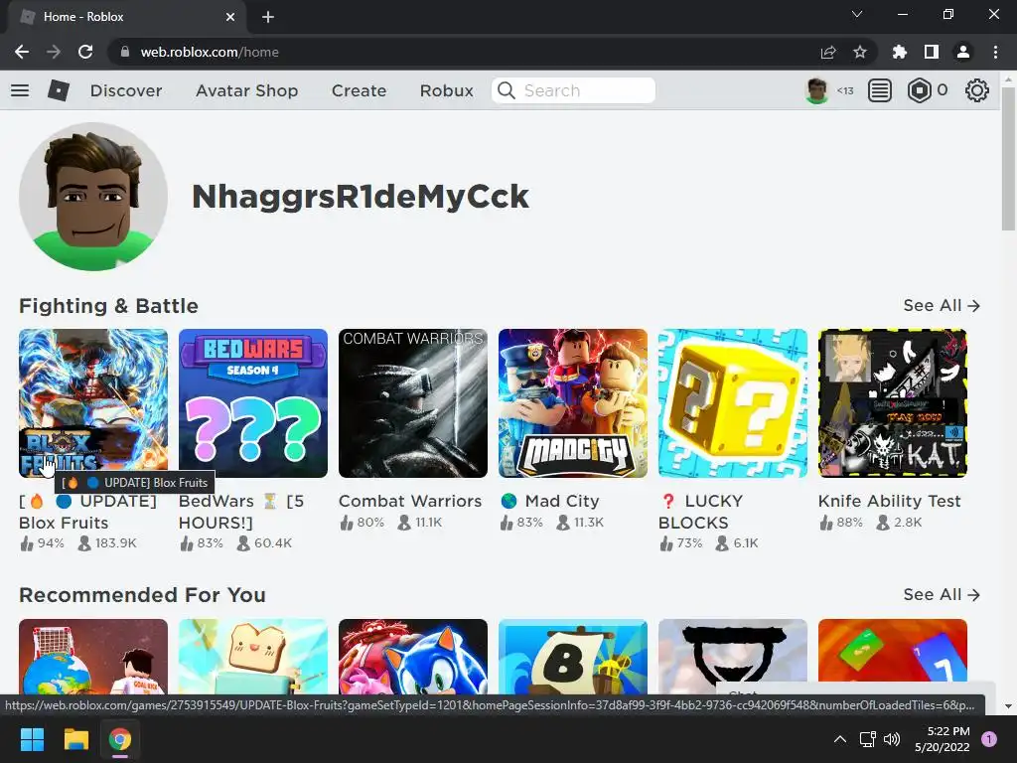Viewport: 1017px width, 763px height.
Task: Open the Avatar Shop page
Action: click(x=246, y=90)
